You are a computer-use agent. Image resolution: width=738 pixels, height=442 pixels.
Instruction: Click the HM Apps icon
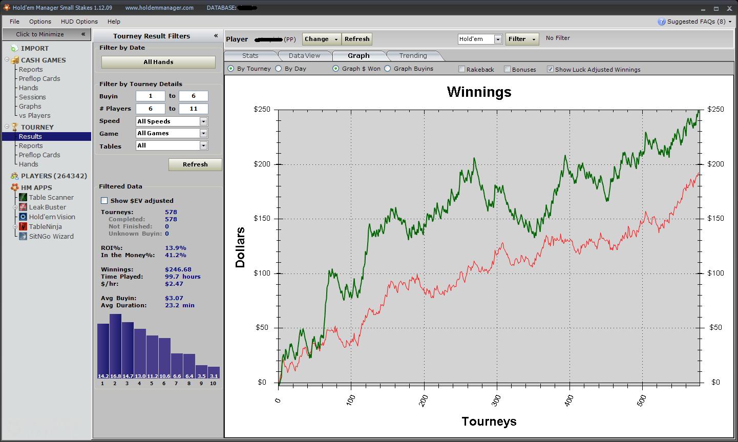click(x=14, y=187)
